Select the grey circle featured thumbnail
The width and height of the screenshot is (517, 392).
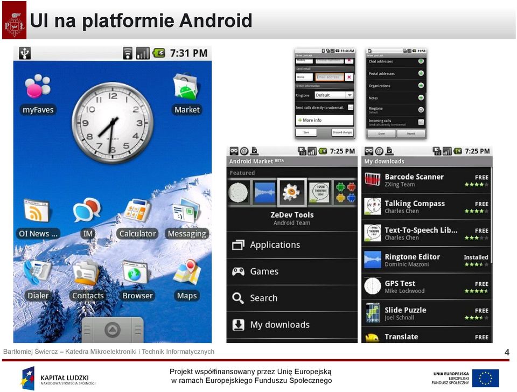click(x=238, y=193)
